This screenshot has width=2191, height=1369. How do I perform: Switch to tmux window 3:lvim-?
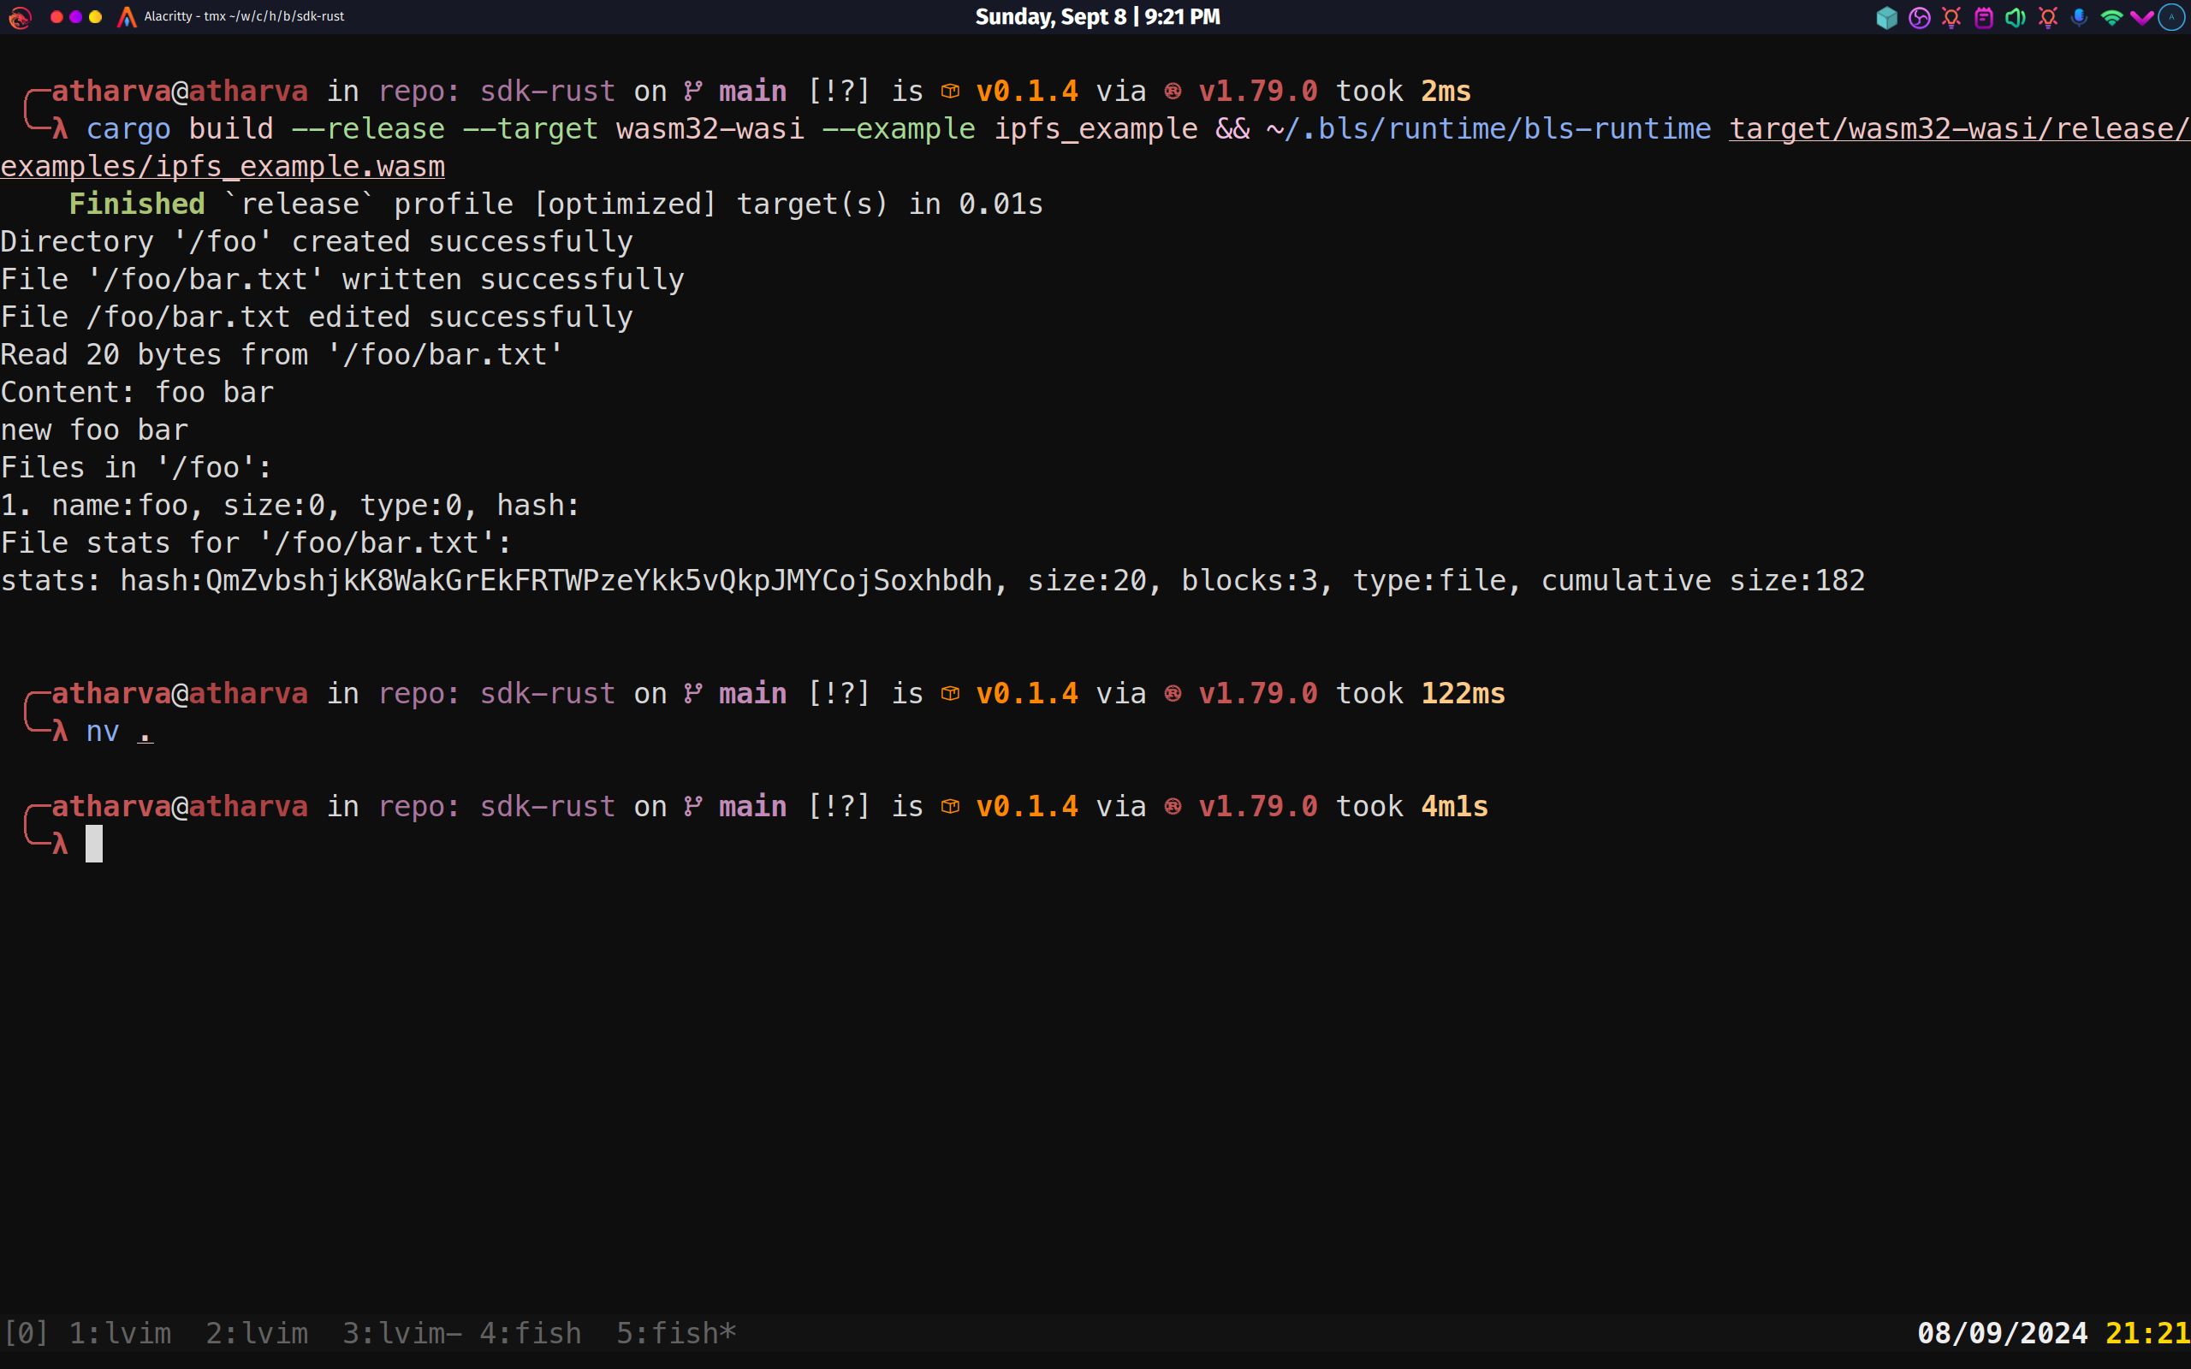(x=402, y=1333)
